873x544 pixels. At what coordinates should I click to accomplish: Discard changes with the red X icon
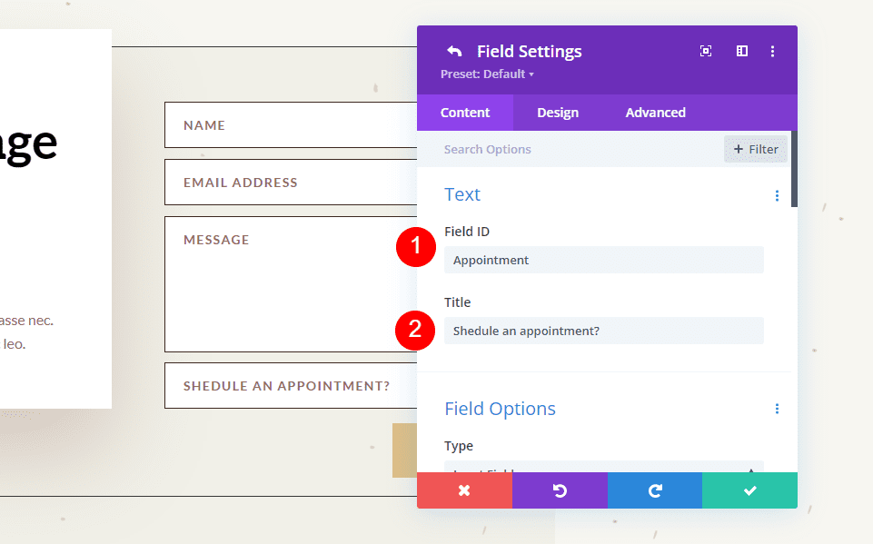click(x=464, y=490)
